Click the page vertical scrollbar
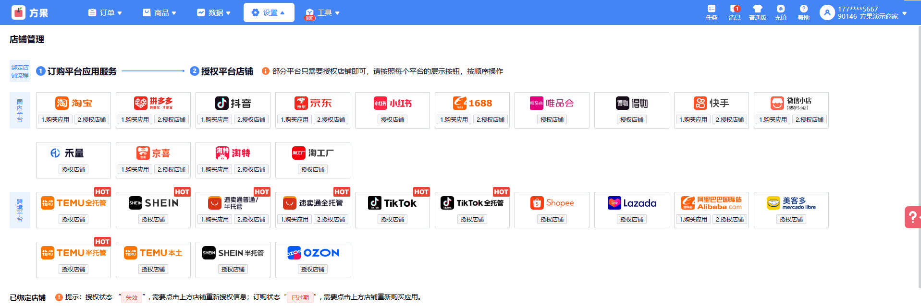 click(x=919, y=158)
